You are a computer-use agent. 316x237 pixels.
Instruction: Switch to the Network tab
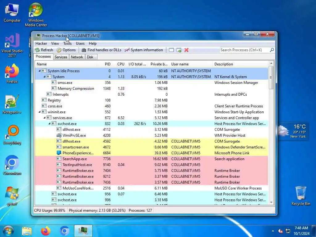(77, 57)
